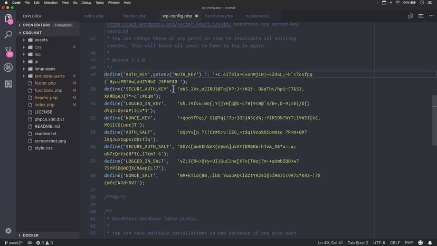Switch to the functions.php tab

click(x=218, y=16)
